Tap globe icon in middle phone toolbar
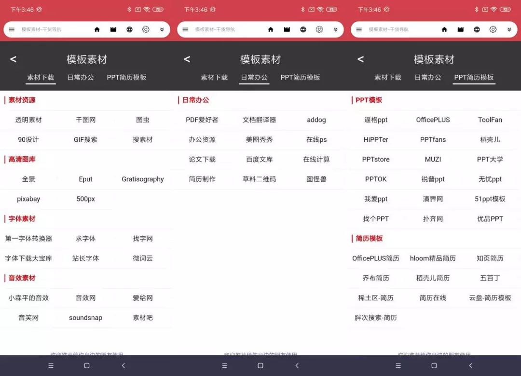 click(x=303, y=29)
